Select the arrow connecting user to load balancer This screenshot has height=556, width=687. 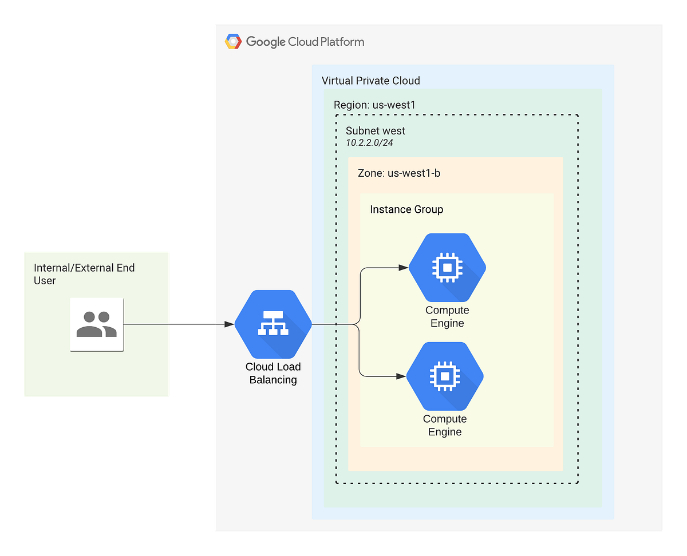click(x=195, y=324)
